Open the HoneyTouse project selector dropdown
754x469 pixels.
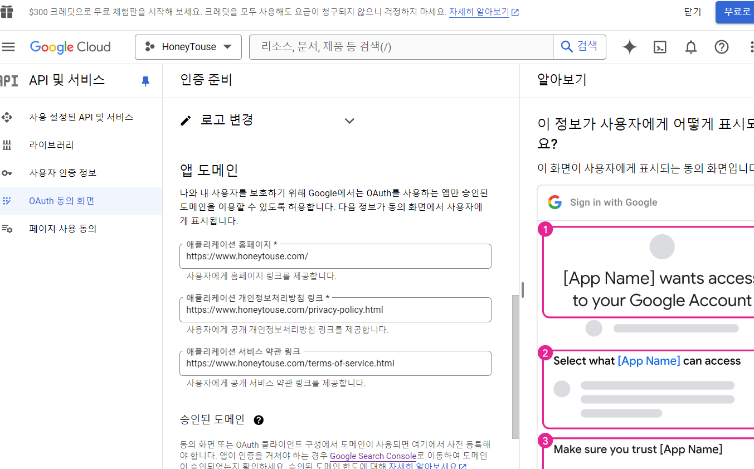(188, 47)
